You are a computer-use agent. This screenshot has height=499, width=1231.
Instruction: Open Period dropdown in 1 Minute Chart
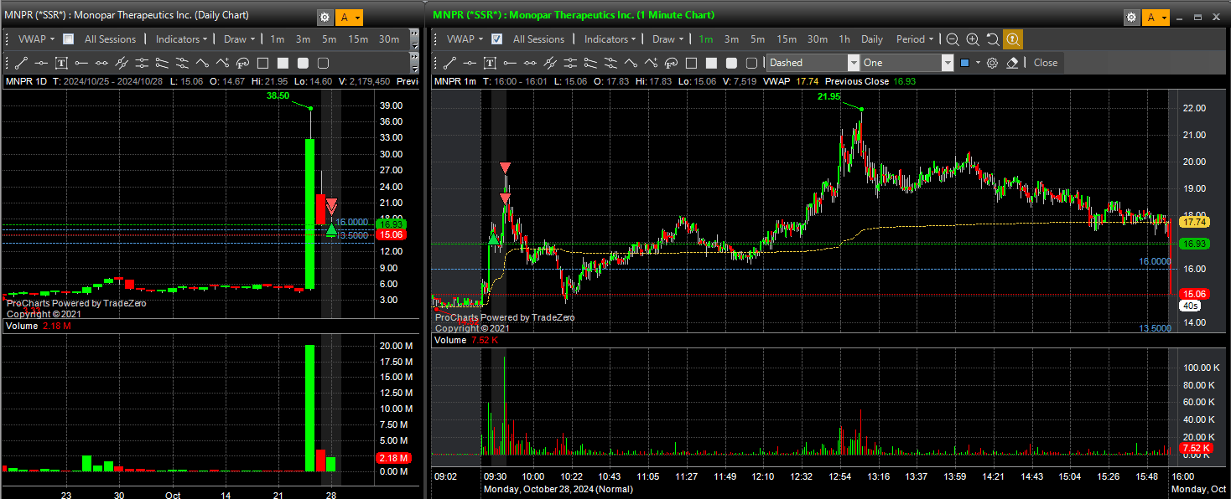coord(915,39)
